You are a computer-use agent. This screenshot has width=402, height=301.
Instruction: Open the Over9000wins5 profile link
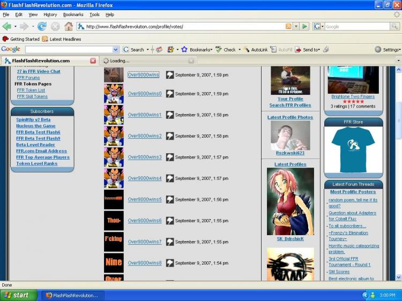pos(145,200)
